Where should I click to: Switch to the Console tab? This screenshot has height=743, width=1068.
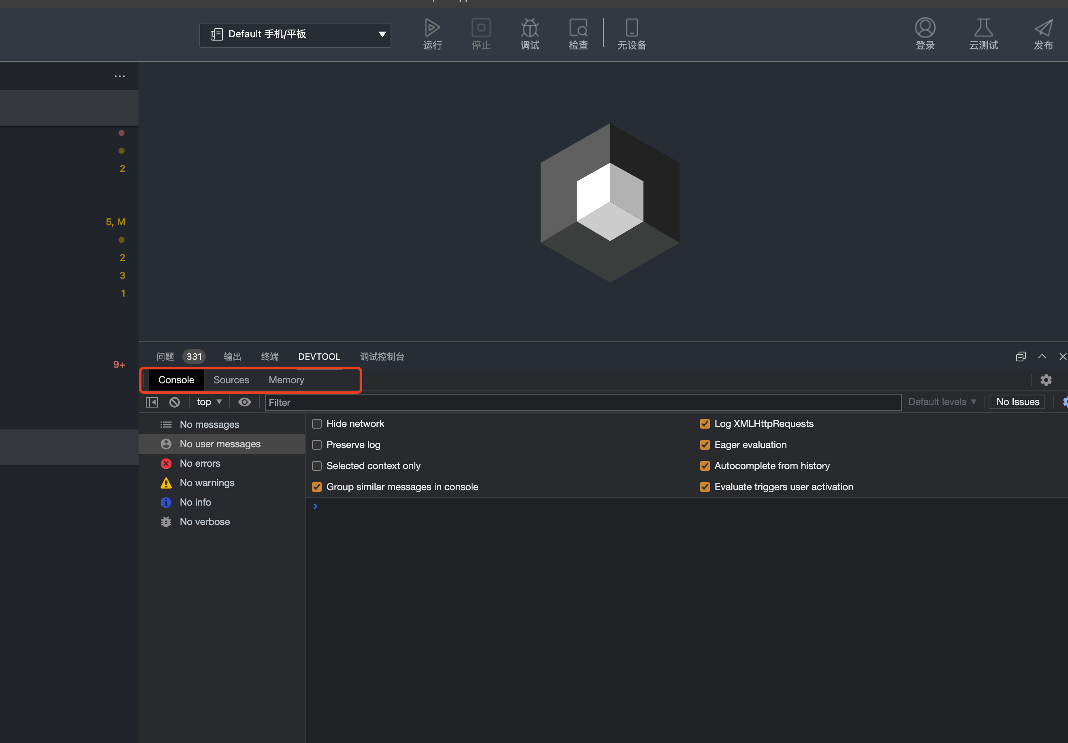tap(176, 380)
